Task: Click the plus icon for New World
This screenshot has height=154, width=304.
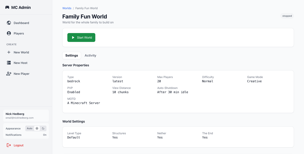Action: [x=8, y=52]
